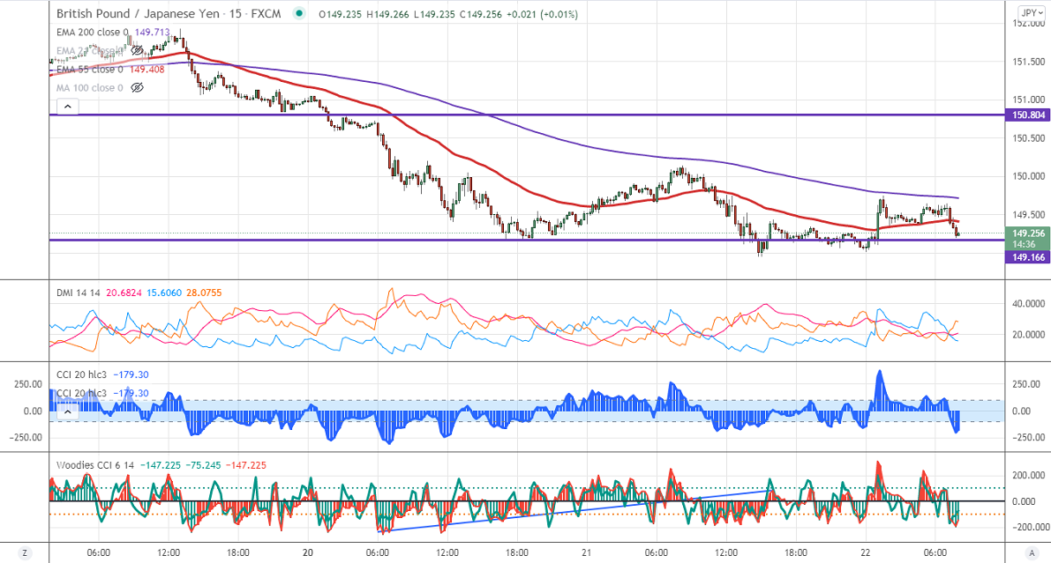Click the DMI value 28.0755

tap(204, 293)
